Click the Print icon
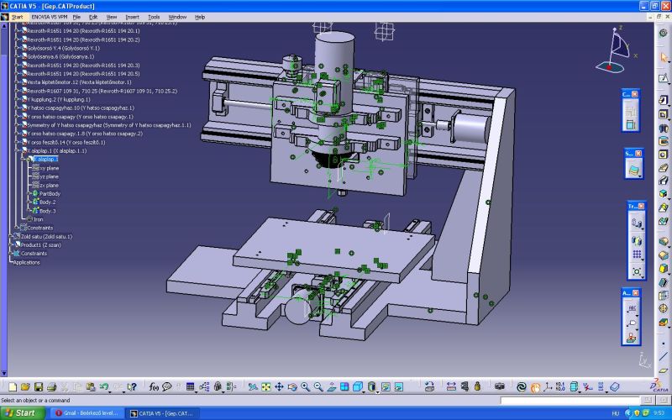The image size is (672, 420). tap(51, 387)
